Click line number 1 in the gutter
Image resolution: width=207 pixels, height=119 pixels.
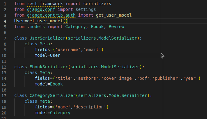(5, 4)
